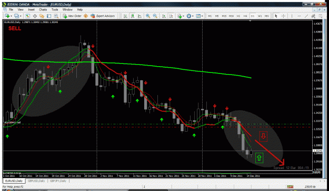Set timeframe to H4
Image resolution: width=329 pixels, height=191 pixels.
click(x=245, y=16)
